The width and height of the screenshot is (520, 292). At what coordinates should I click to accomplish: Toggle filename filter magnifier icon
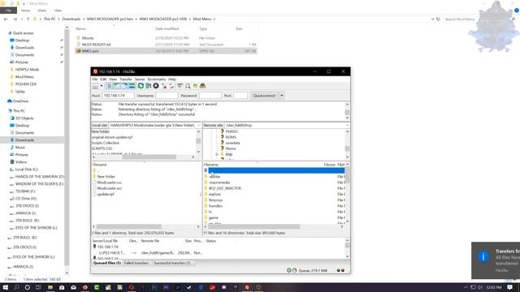(188, 86)
